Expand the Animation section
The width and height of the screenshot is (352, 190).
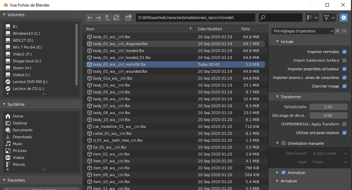point(277,172)
